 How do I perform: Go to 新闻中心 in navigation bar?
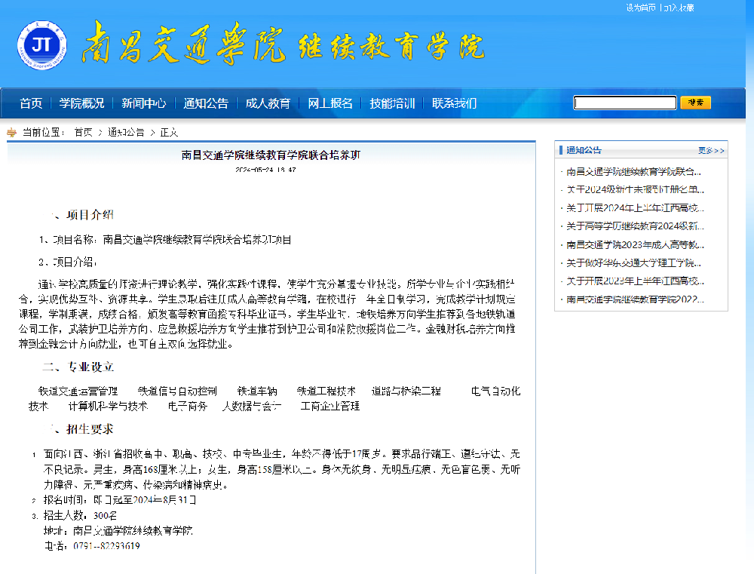click(x=143, y=103)
